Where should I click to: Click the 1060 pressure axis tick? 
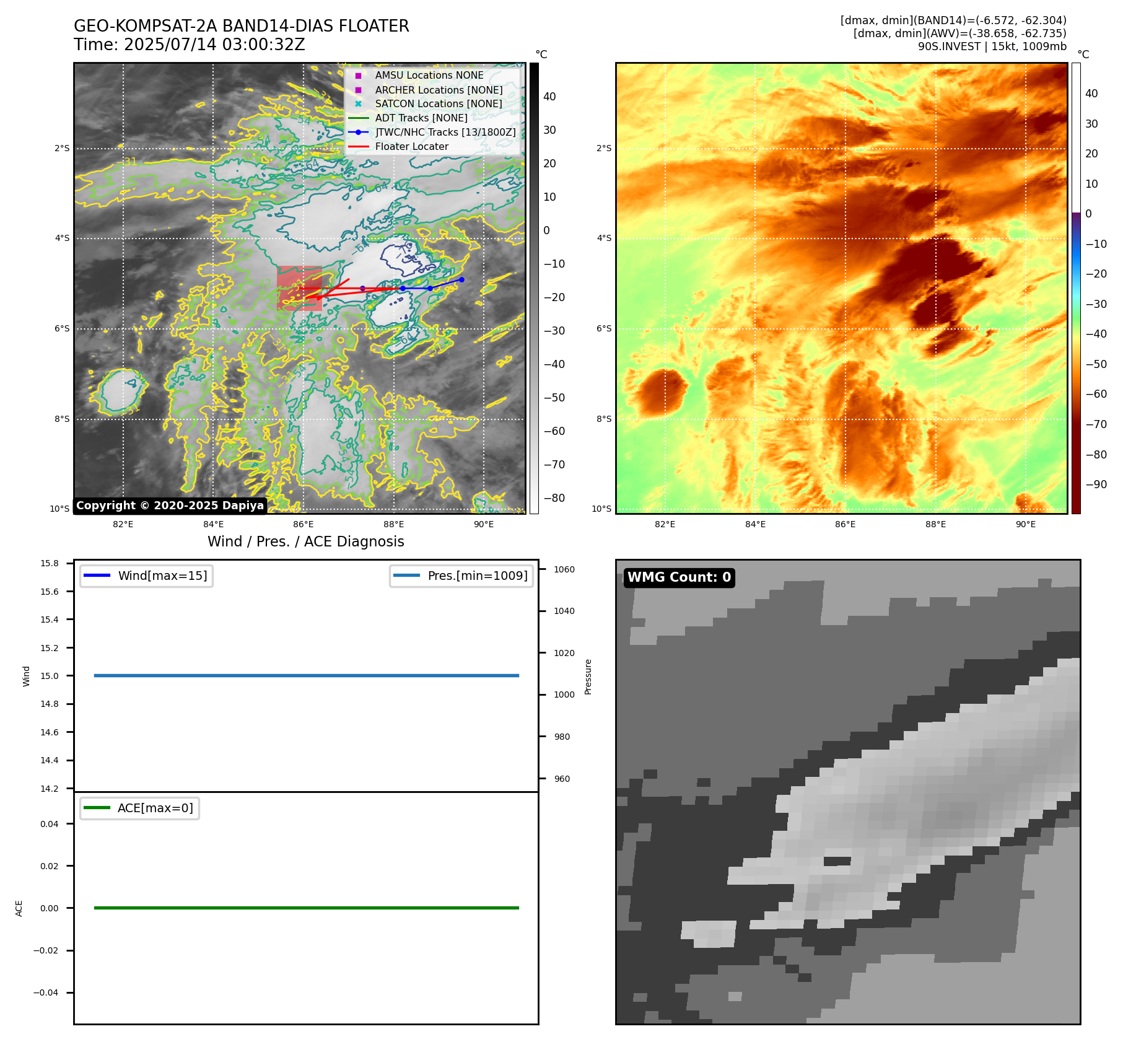(x=564, y=569)
